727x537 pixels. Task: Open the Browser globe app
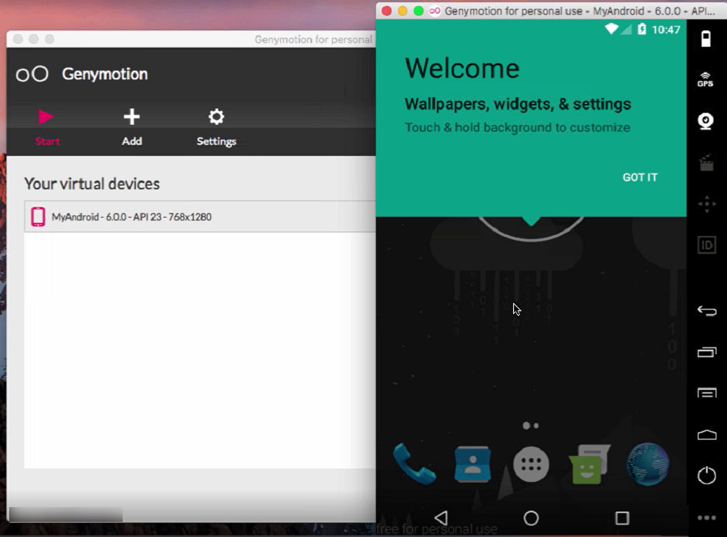pyautogui.click(x=647, y=464)
